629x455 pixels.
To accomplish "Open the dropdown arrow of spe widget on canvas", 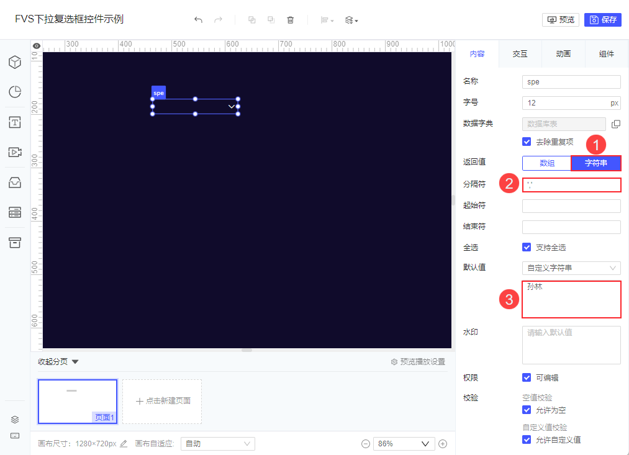I will coord(232,107).
